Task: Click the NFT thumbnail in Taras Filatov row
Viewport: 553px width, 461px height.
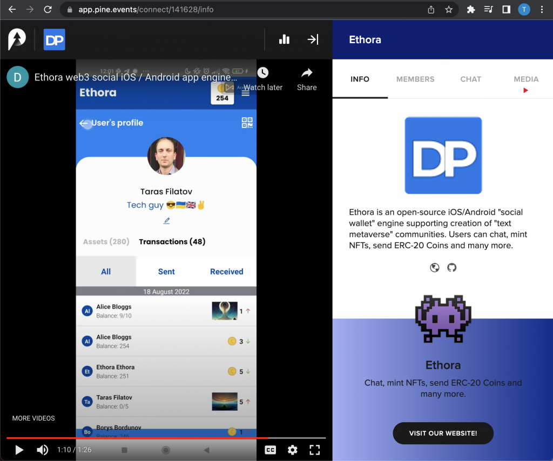Action: (225, 402)
